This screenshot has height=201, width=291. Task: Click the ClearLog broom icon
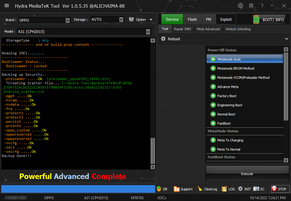tap(200, 189)
